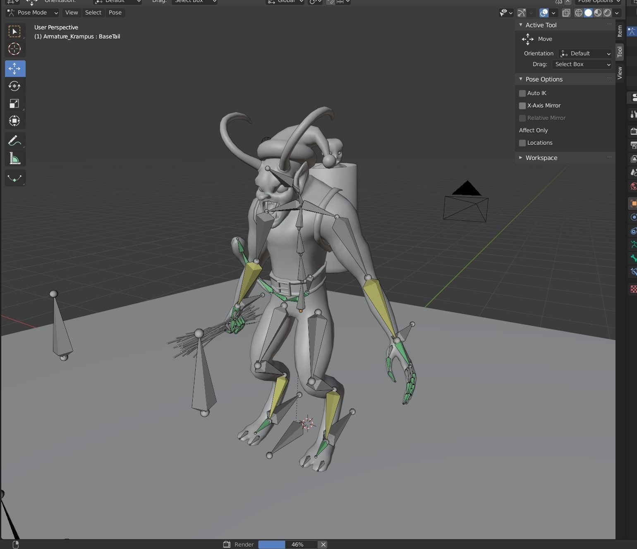Switch viewport shading to Material Preview

598,13
